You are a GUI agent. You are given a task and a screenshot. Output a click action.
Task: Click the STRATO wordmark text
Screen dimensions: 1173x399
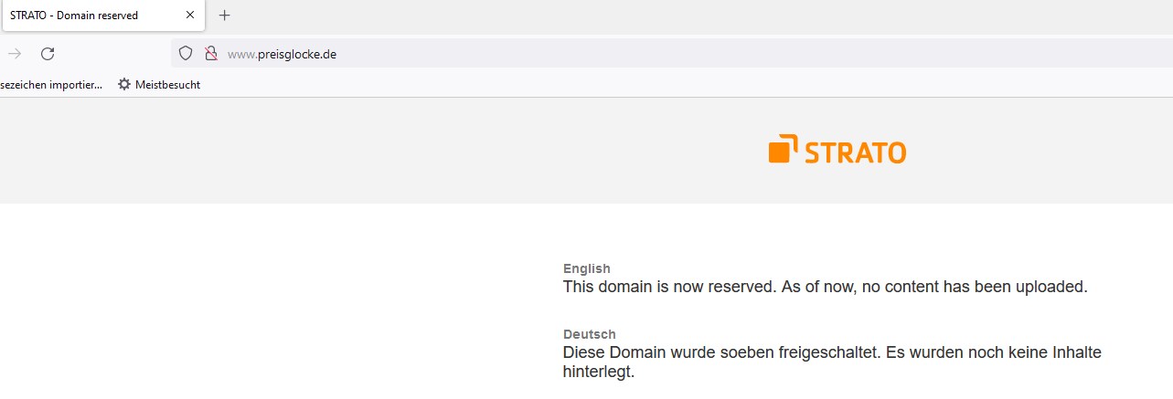click(855, 152)
